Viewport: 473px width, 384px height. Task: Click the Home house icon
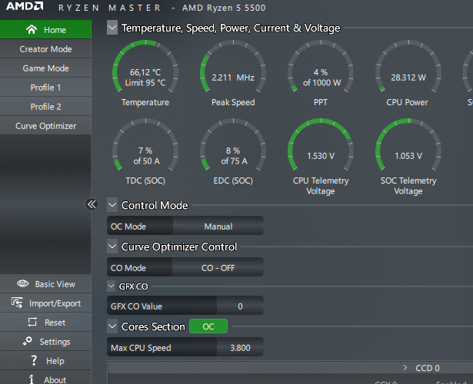pyautogui.click(x=32, y=29)
